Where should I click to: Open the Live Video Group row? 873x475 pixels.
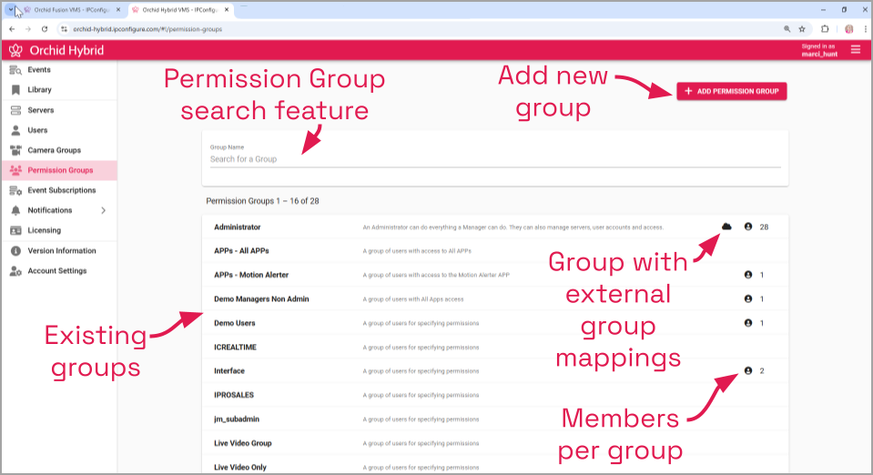(495, 443)
